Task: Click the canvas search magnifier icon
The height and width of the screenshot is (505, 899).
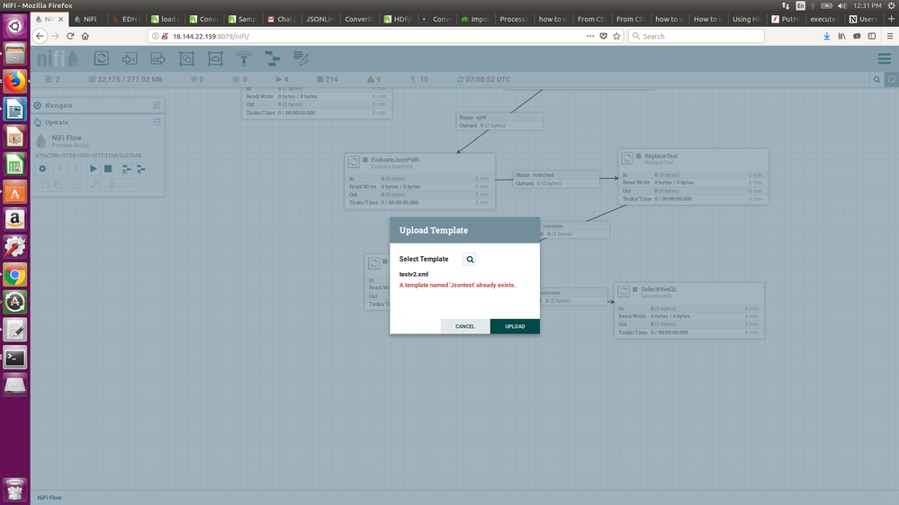Action: [877, 80]
